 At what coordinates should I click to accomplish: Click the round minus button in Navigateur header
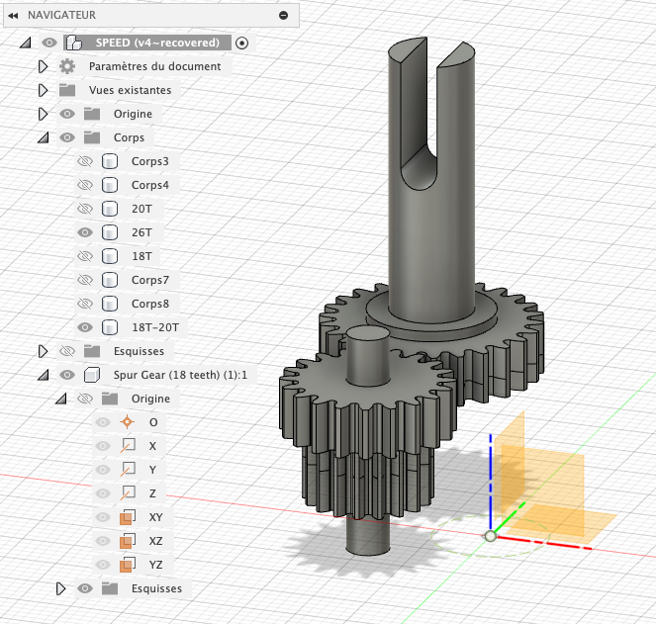(x=284, y=15)
